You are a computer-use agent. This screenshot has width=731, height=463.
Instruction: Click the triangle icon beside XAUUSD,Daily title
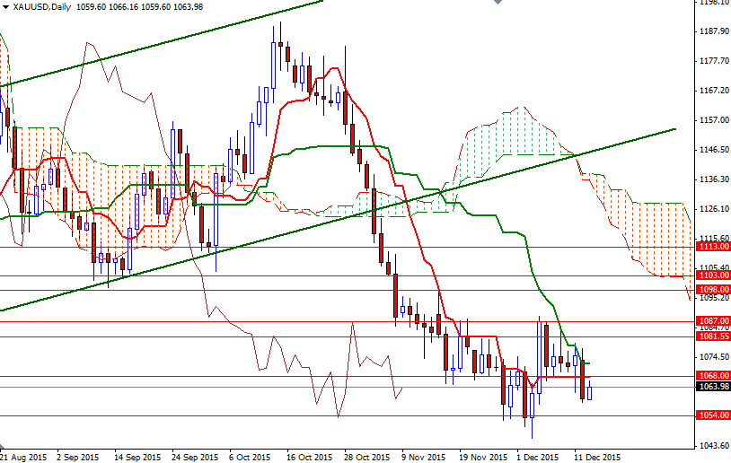(5, 7)
